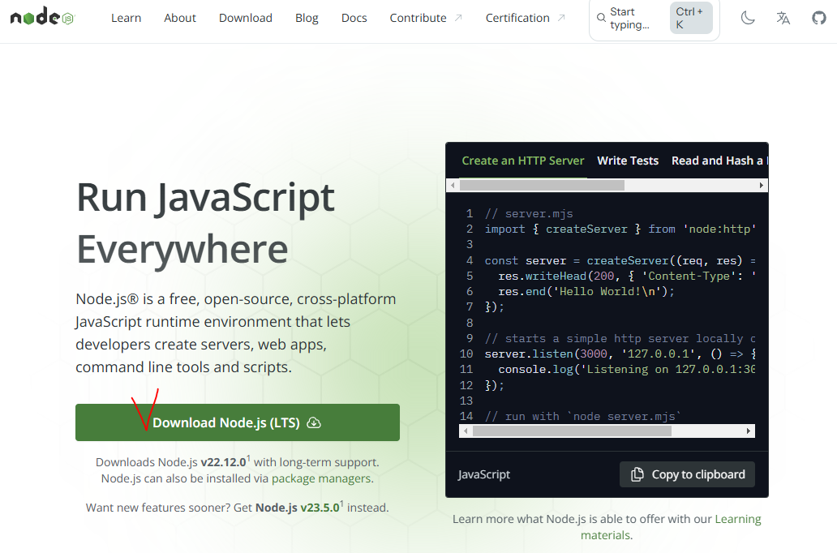Click the search magnifier icon
This screenshot has width=837, height=553.
[x=601, y=18]
